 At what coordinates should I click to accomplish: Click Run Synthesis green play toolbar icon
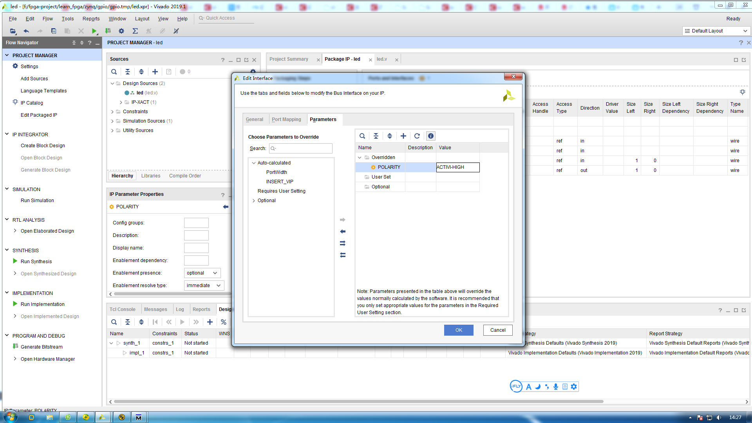pyautogui.click(x=94, y=31)
